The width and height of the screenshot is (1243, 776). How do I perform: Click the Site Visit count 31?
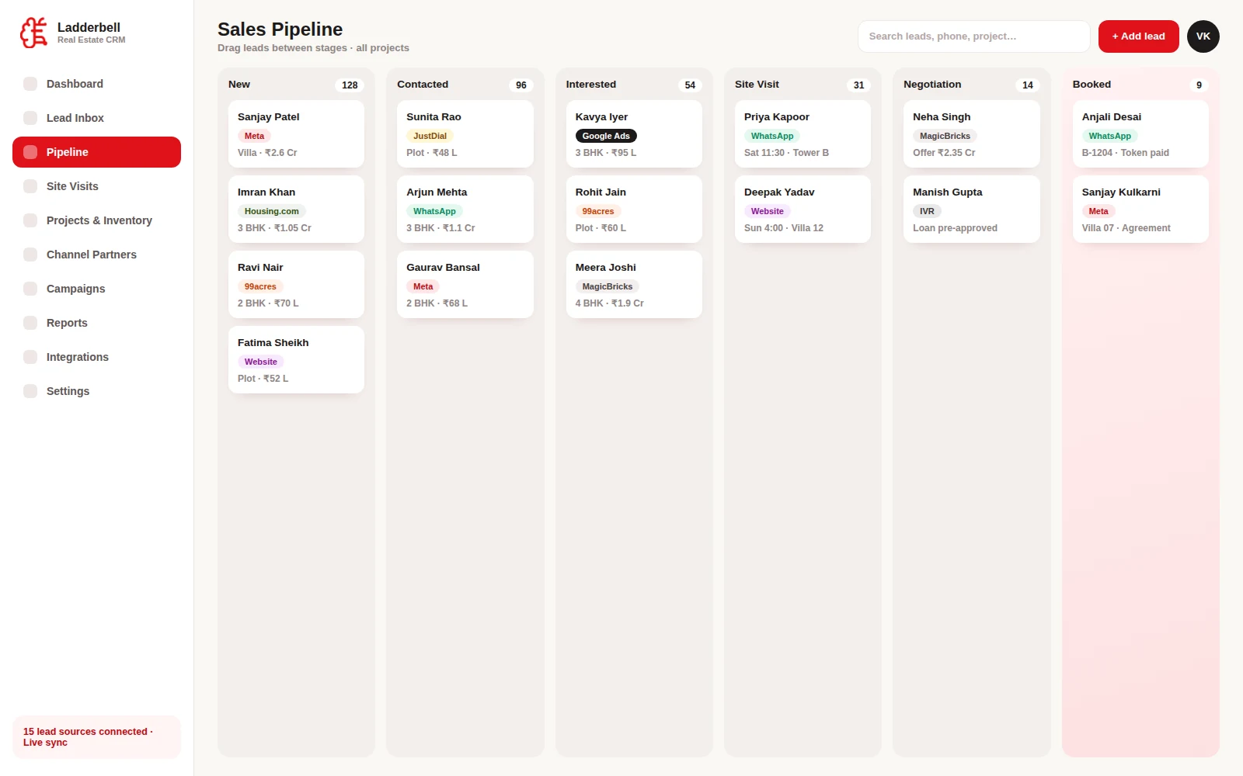coord(858,85)
